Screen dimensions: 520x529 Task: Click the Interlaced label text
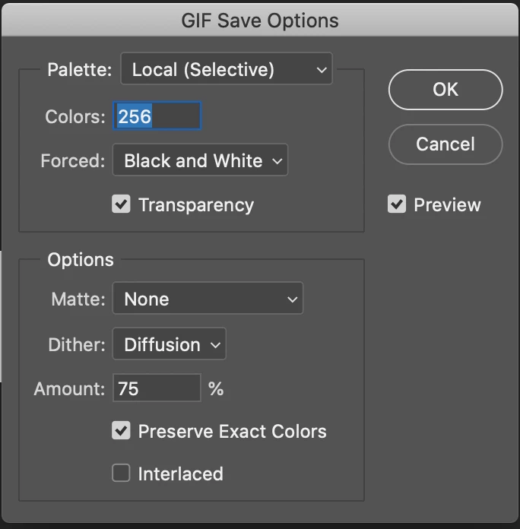click(180, 474)
